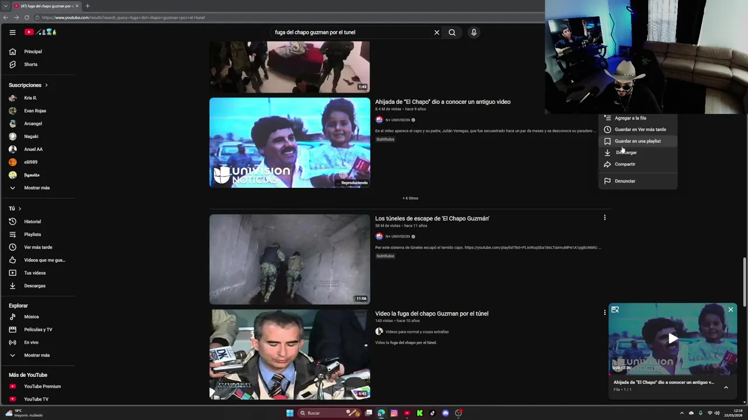Click the tunnel soldiers thumbnail 11:06

[x=290, y=259]
